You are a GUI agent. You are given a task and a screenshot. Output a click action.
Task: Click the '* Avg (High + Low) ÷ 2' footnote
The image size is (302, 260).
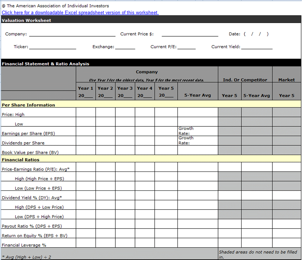coord(26,257)
